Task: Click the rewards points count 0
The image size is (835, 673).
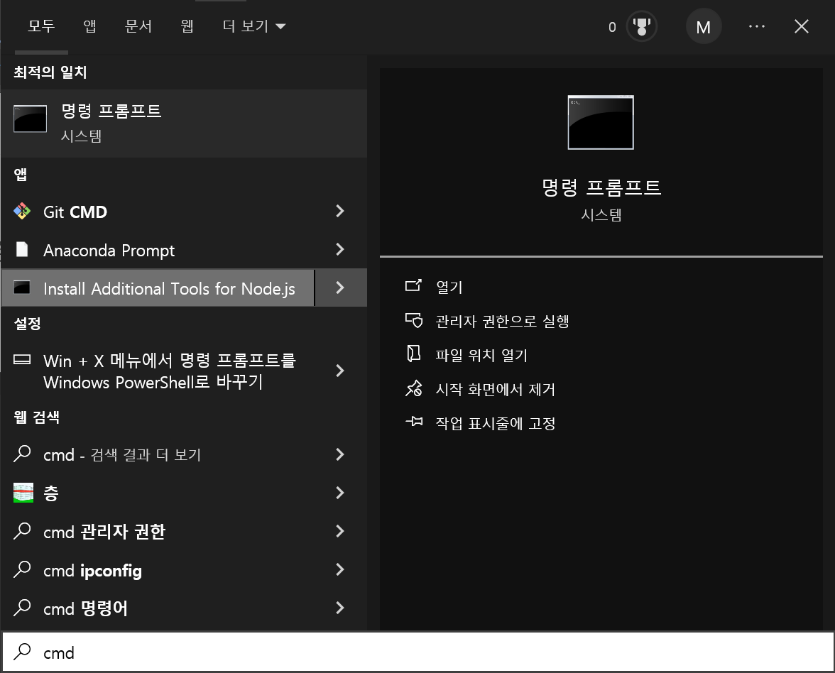Action: pos(612,27)
